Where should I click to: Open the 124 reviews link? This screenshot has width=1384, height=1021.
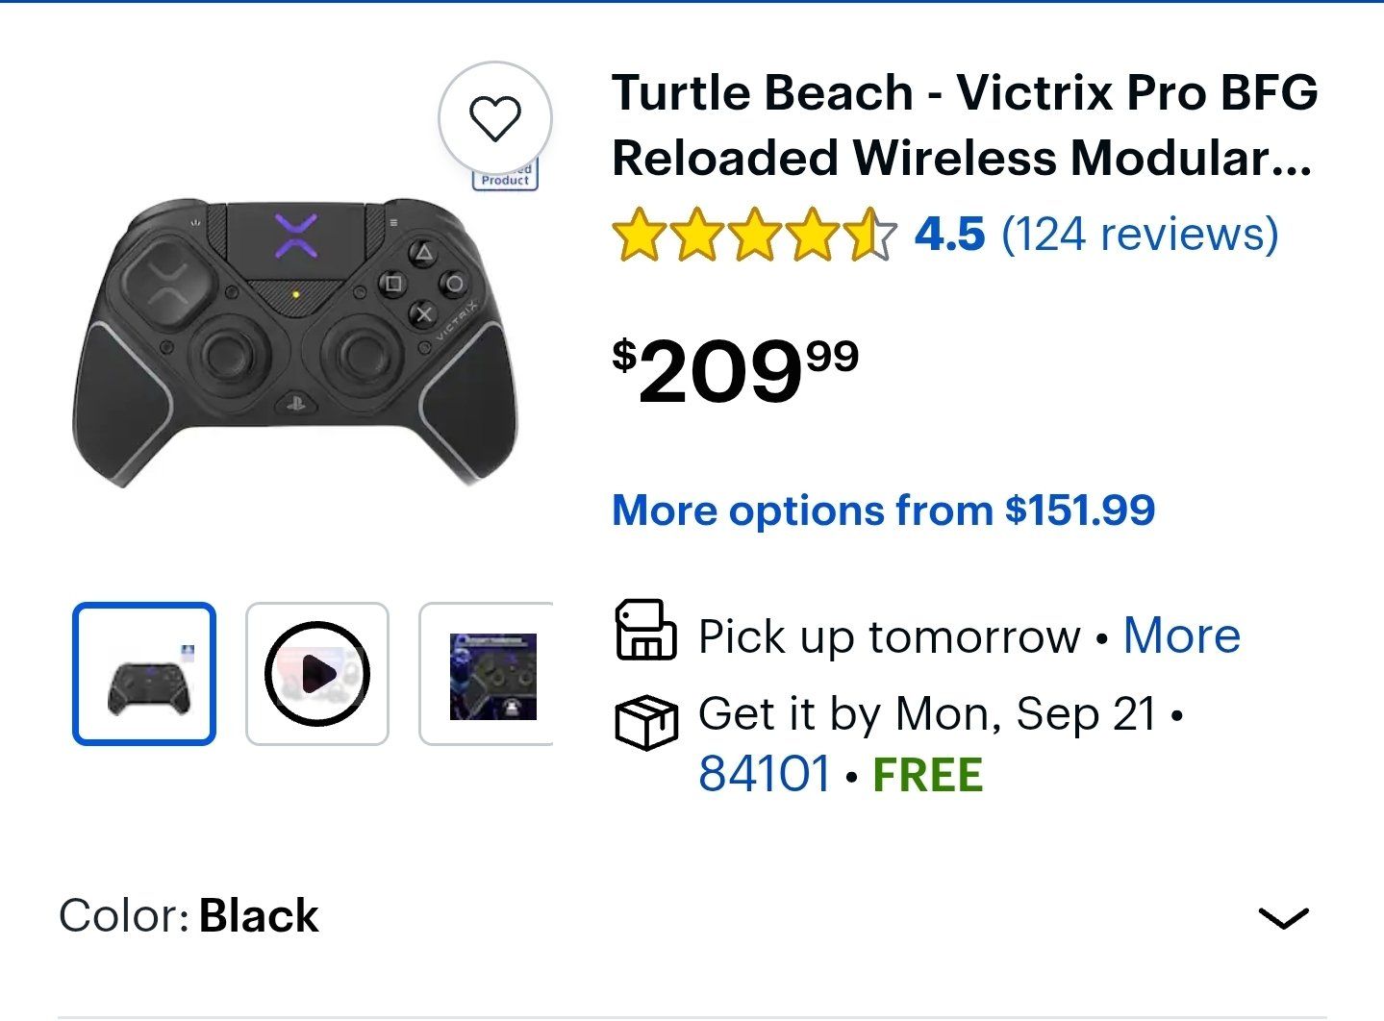tap(1140, 235)
